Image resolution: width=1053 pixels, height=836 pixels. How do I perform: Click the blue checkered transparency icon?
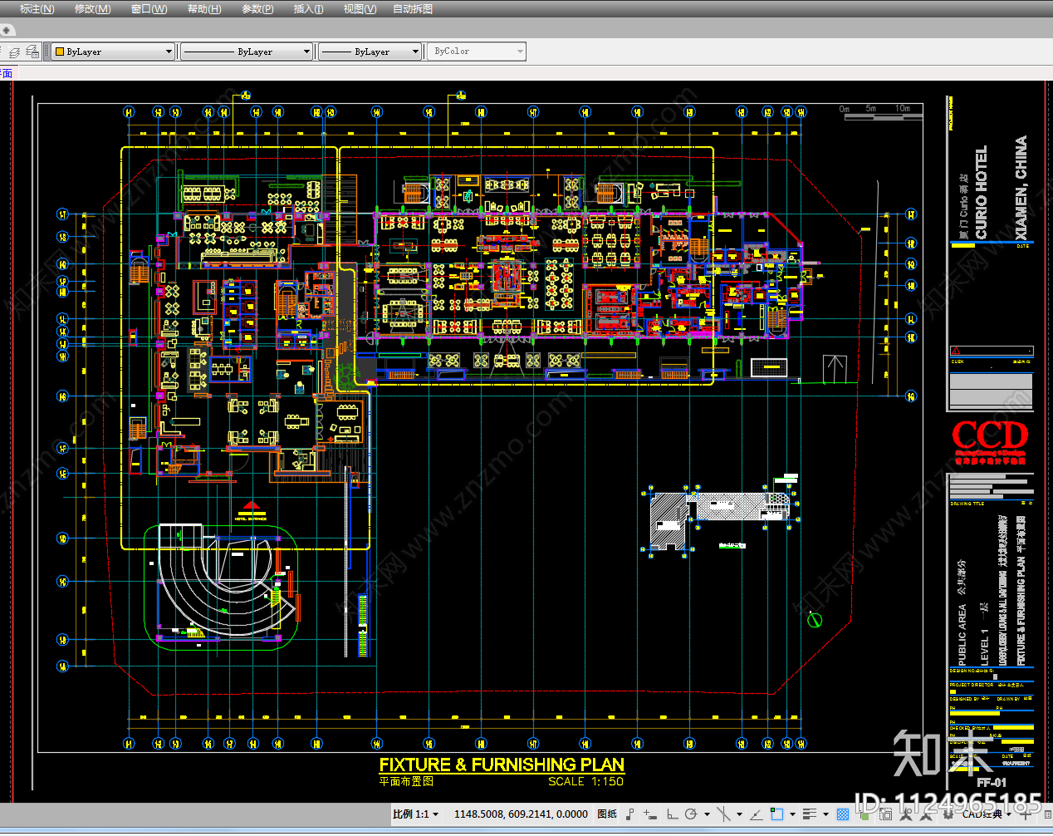click(x=843, y=814)
